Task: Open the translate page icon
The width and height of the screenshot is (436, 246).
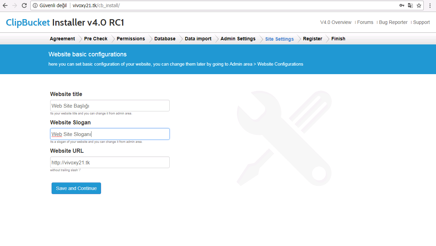Action: tap(410, 5)
